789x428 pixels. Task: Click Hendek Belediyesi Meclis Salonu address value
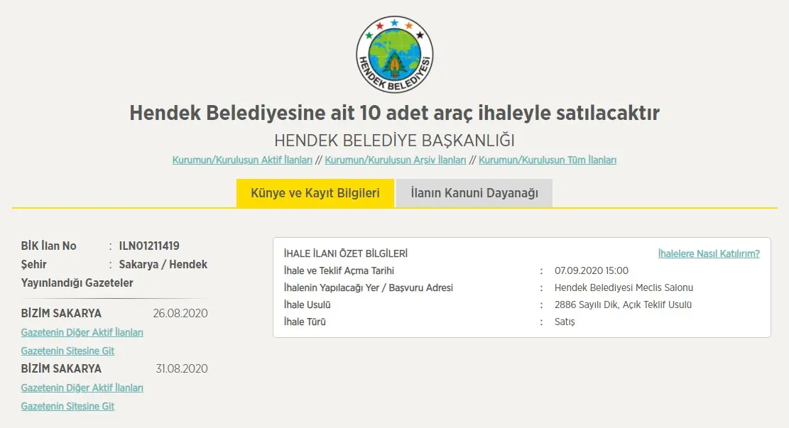[624, 287]
